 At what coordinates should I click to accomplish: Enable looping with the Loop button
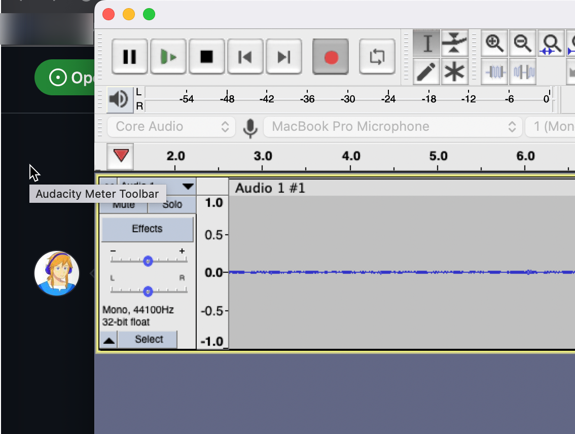(x=377, y=57)
